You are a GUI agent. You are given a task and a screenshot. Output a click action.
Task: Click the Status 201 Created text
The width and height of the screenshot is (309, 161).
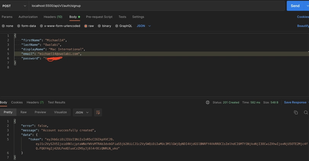click(226, 102)
